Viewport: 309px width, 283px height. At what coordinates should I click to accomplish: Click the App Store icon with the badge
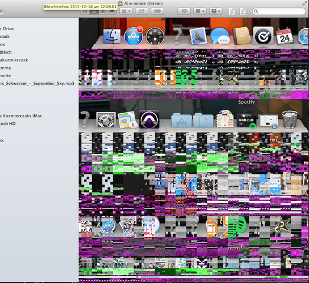click(134, 36)
